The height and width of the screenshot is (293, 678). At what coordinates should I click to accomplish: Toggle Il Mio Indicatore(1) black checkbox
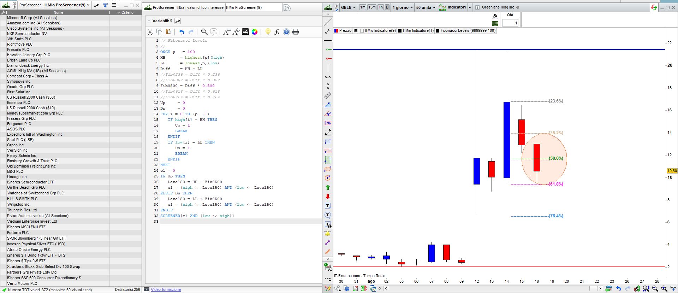point(400,31)
